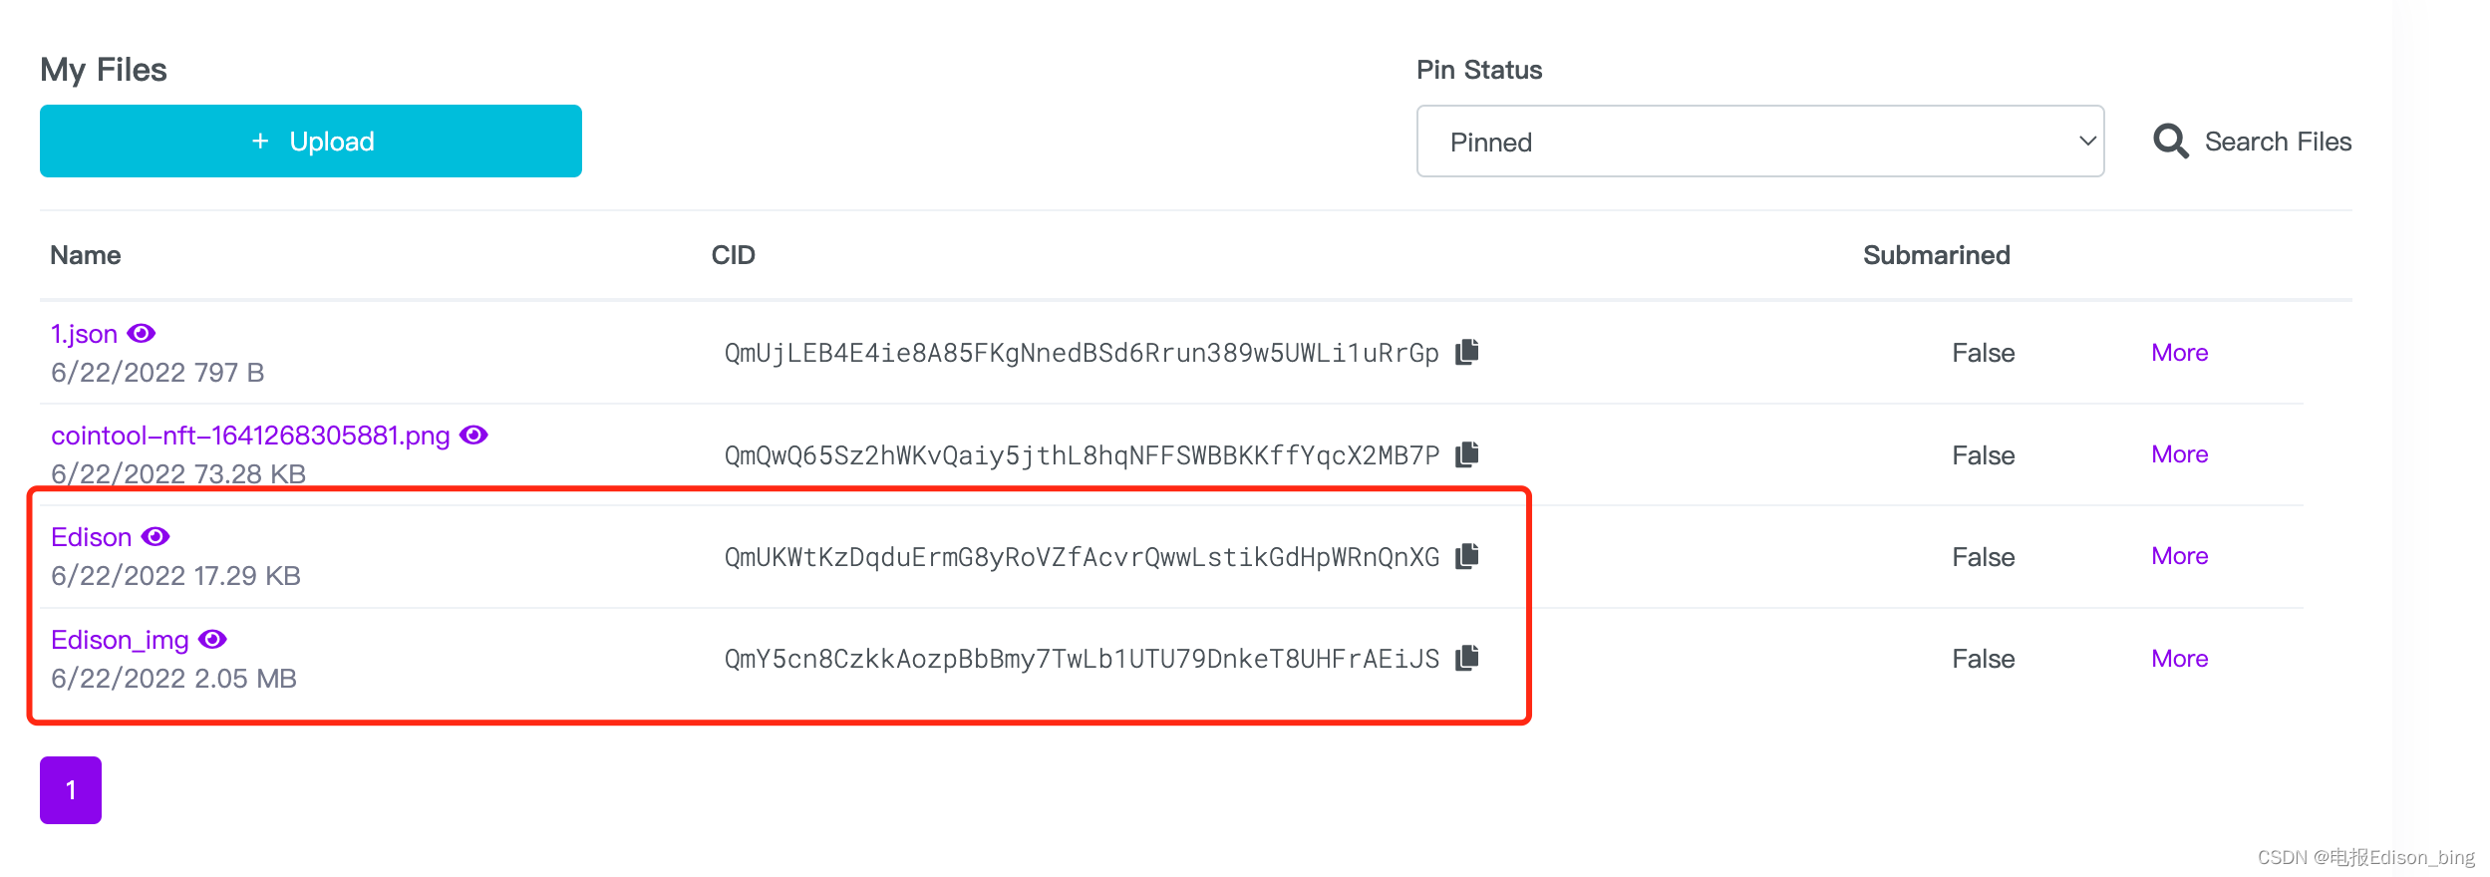The image size is (2490, 877).
Task: Copy the cointool-nft png file CID
Action: 1466,454
